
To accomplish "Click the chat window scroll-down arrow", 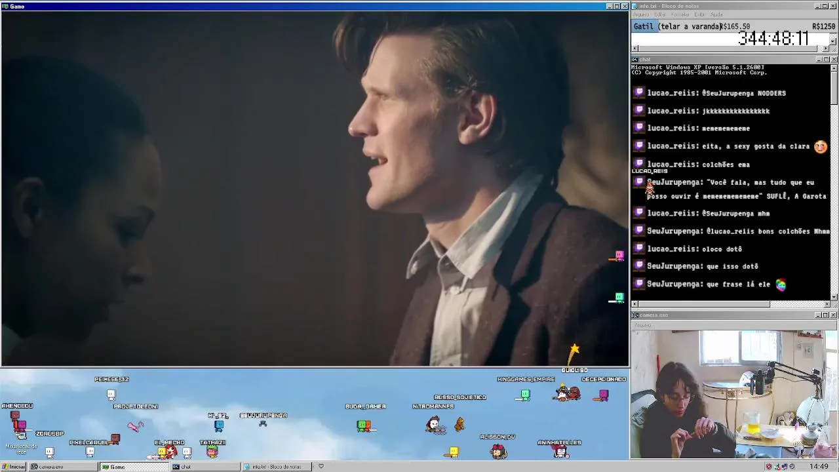I will (834, 297).
